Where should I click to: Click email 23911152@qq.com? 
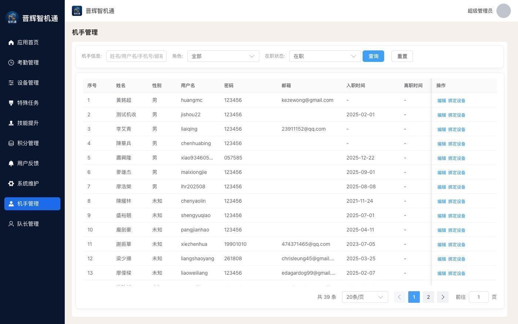[x=304, y=129]
